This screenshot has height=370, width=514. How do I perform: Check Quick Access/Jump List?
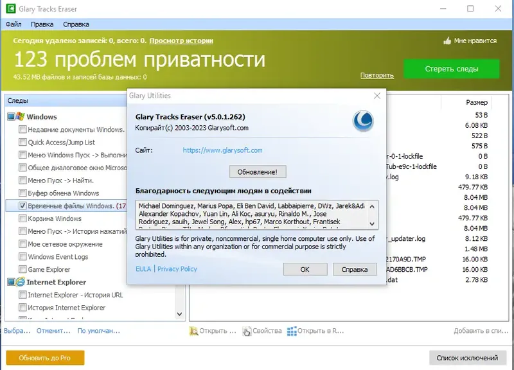click(22, 142)
